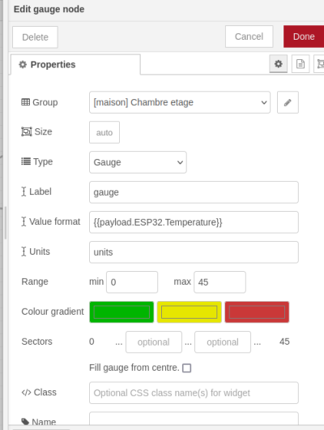Open the Type dropdown set to Gauge
Viewport: 324px width, 430px height.
(138, 162)
